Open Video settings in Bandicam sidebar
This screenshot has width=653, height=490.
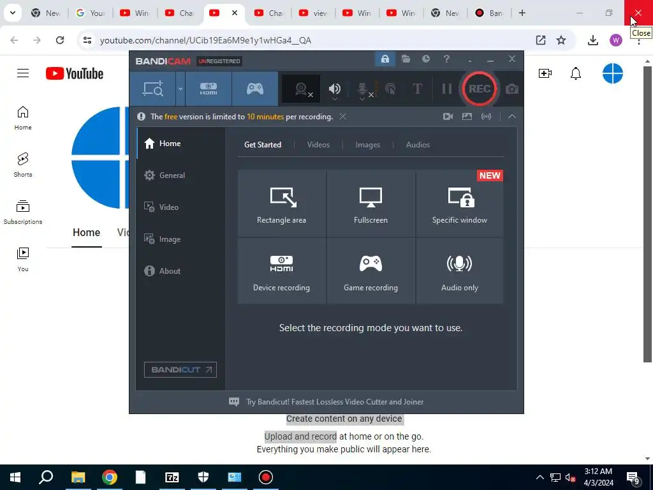pyautogui.click(x=180, y=207)
